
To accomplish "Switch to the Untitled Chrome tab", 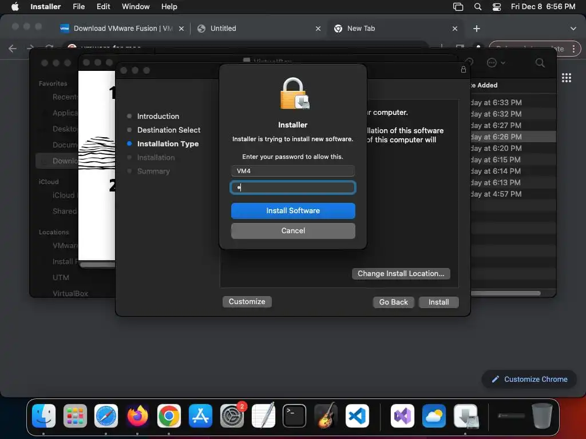I will tap(258, 29).
